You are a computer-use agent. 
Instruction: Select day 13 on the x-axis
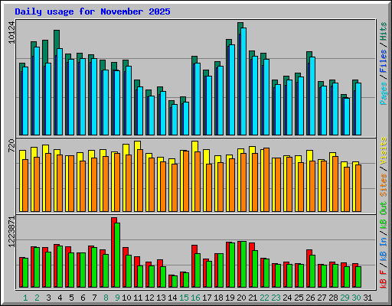point(161,298)
